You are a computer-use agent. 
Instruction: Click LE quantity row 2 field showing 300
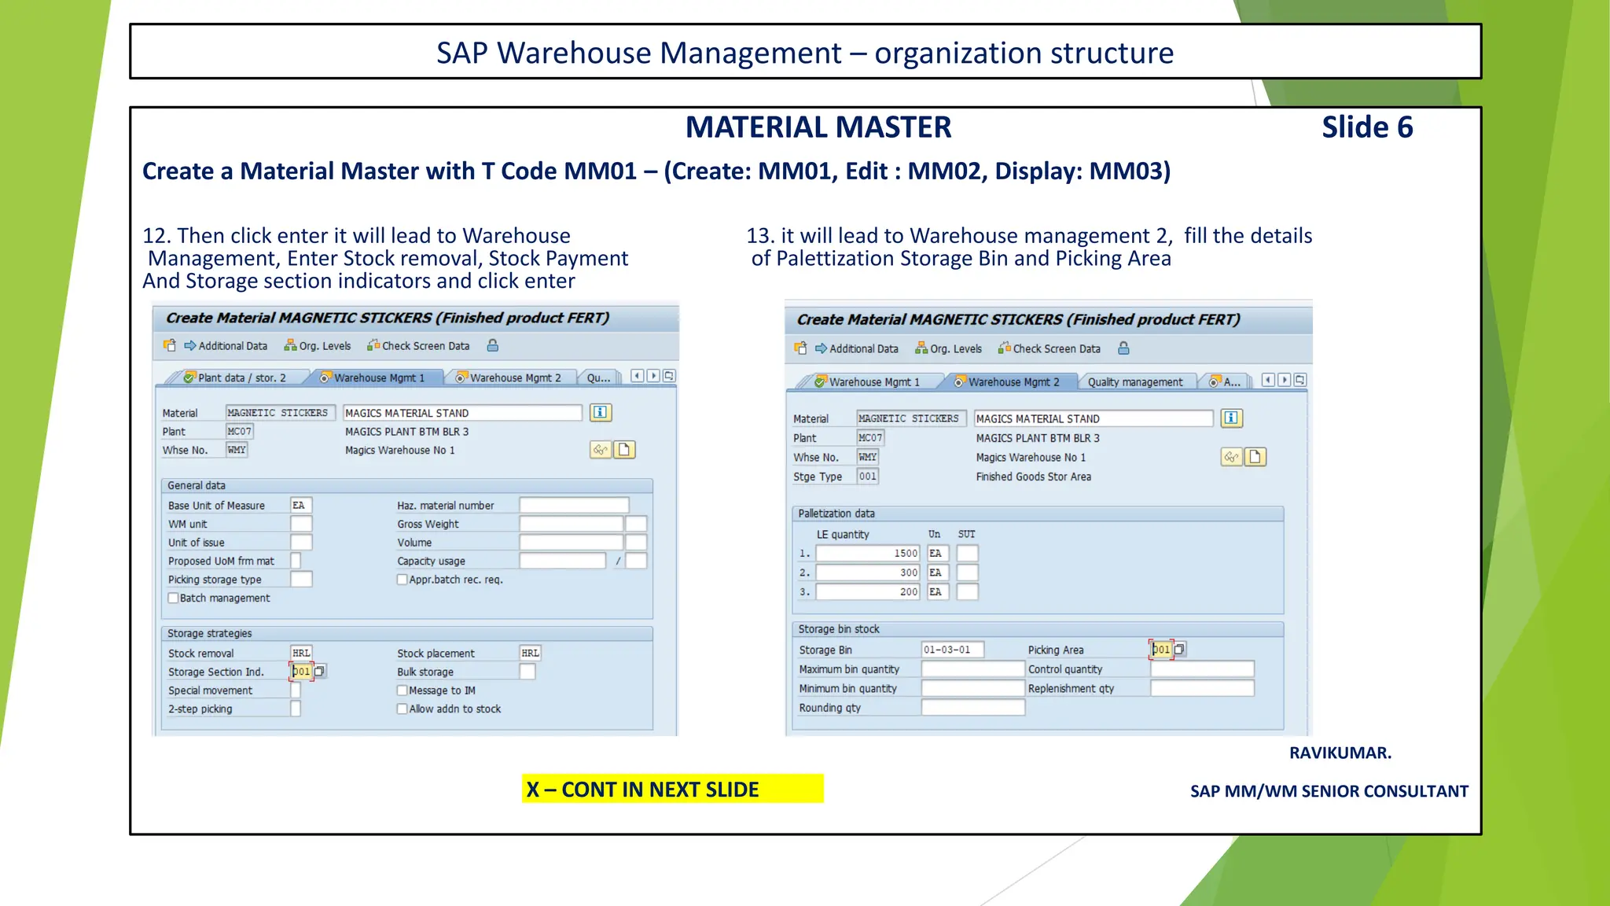868,573
